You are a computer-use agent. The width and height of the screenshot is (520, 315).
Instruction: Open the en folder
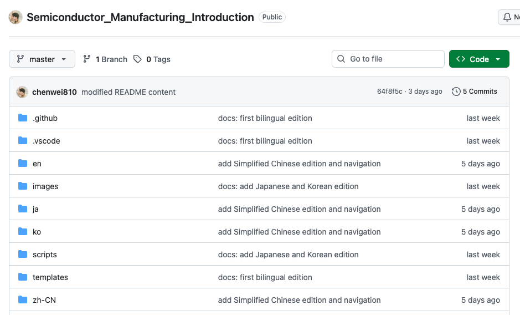tap(37, 164)
